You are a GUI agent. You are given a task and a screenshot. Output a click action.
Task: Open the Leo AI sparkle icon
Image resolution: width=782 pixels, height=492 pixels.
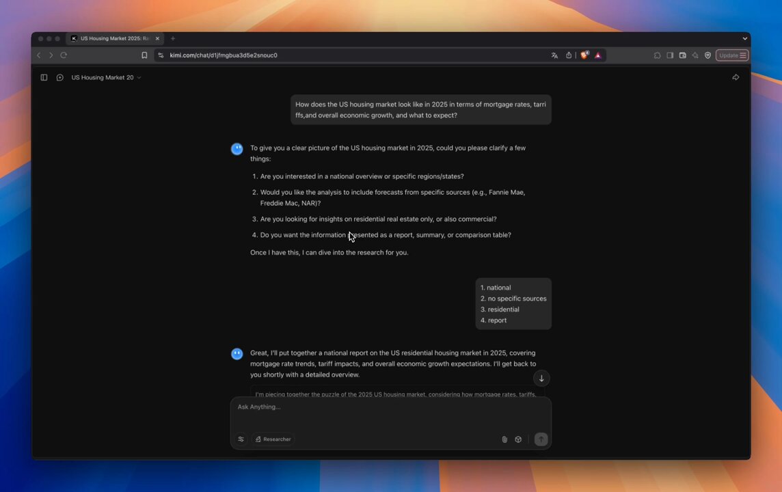tap(695, 55)
